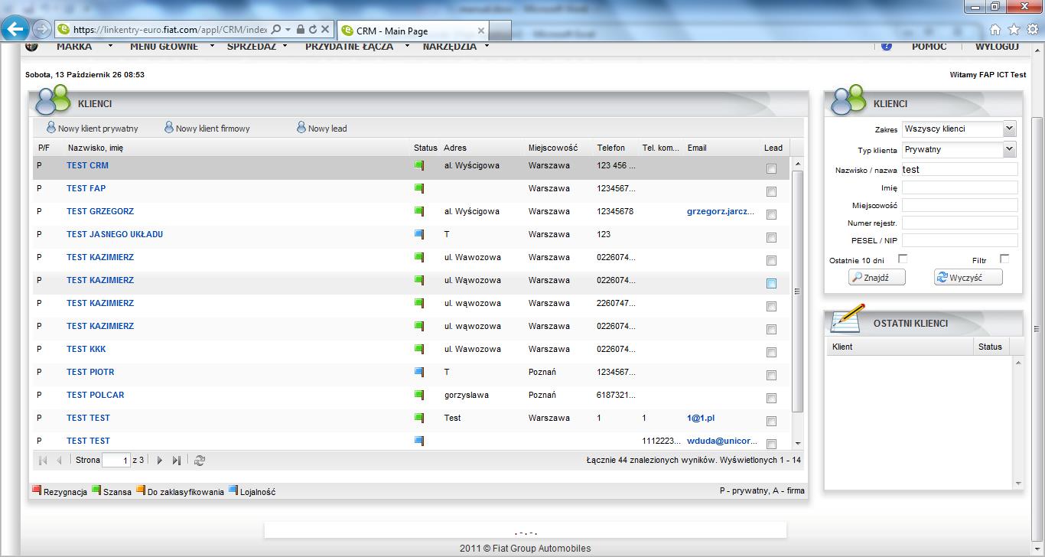Click the green status flag for TEST POLCAR
This screenshot has width=1045, height=557.
[x=418, y=395]
